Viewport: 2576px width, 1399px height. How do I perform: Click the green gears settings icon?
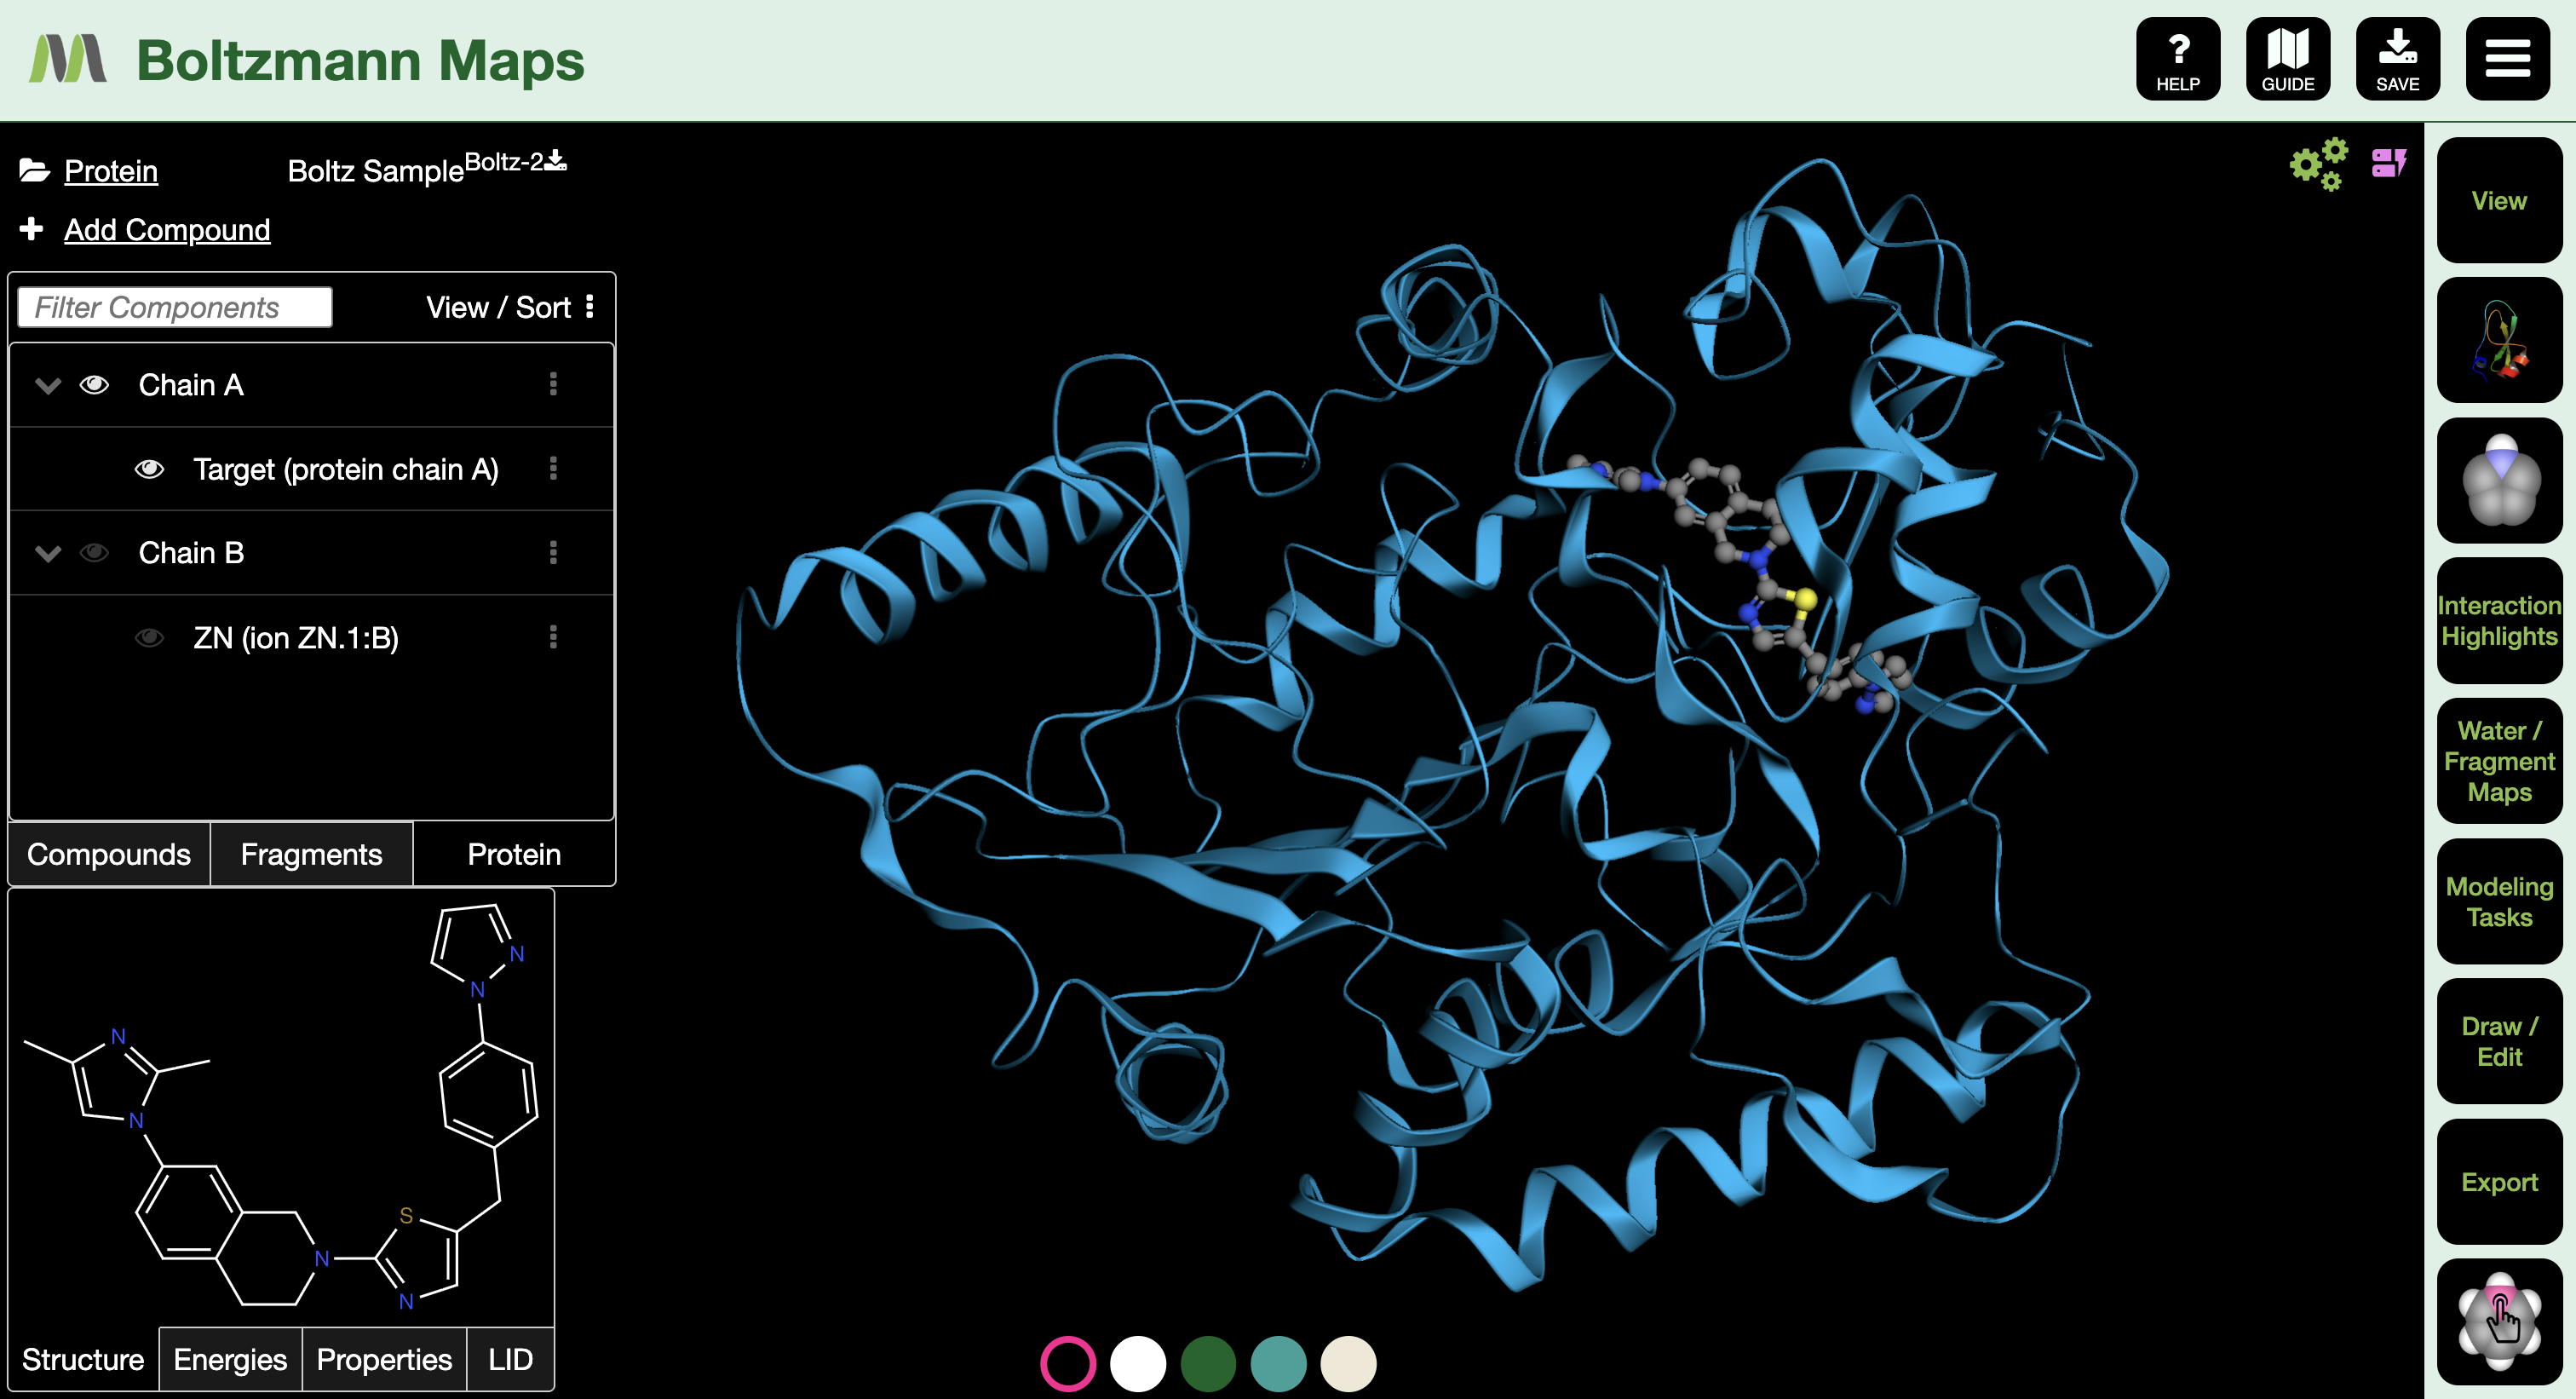tap(2318, 164)
